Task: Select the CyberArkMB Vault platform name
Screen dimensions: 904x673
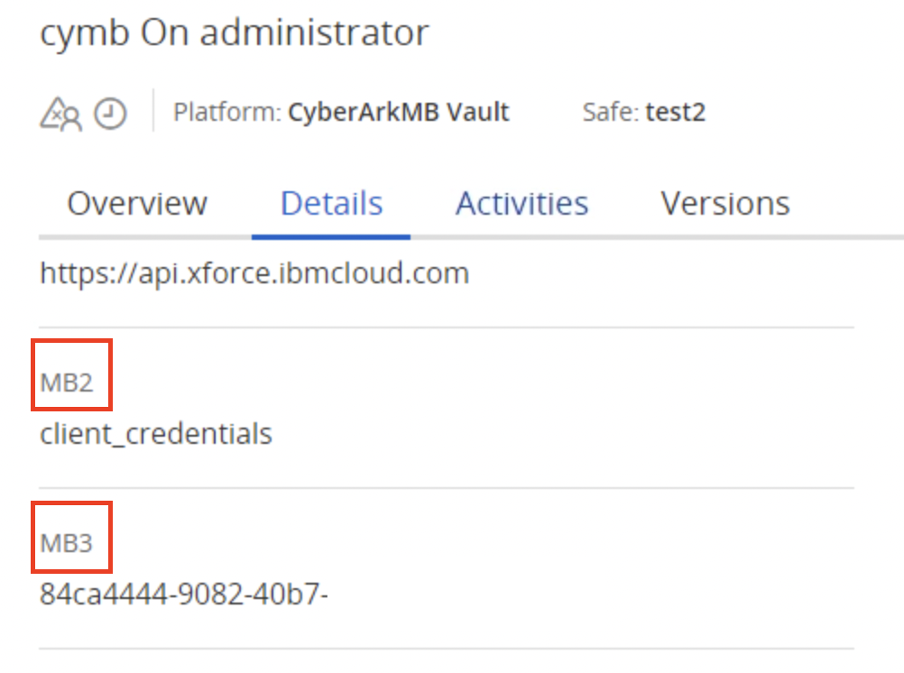Action: point(398,113)
